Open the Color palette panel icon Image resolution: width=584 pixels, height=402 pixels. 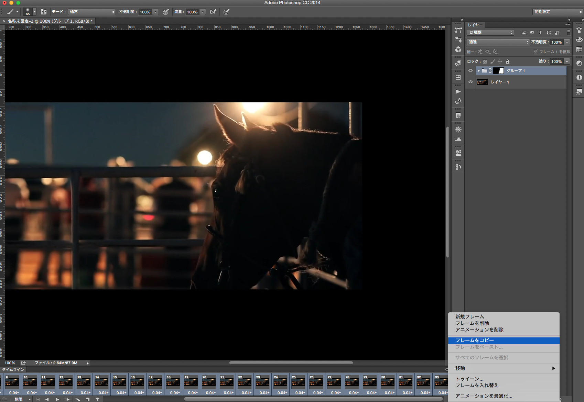(579, 40)
